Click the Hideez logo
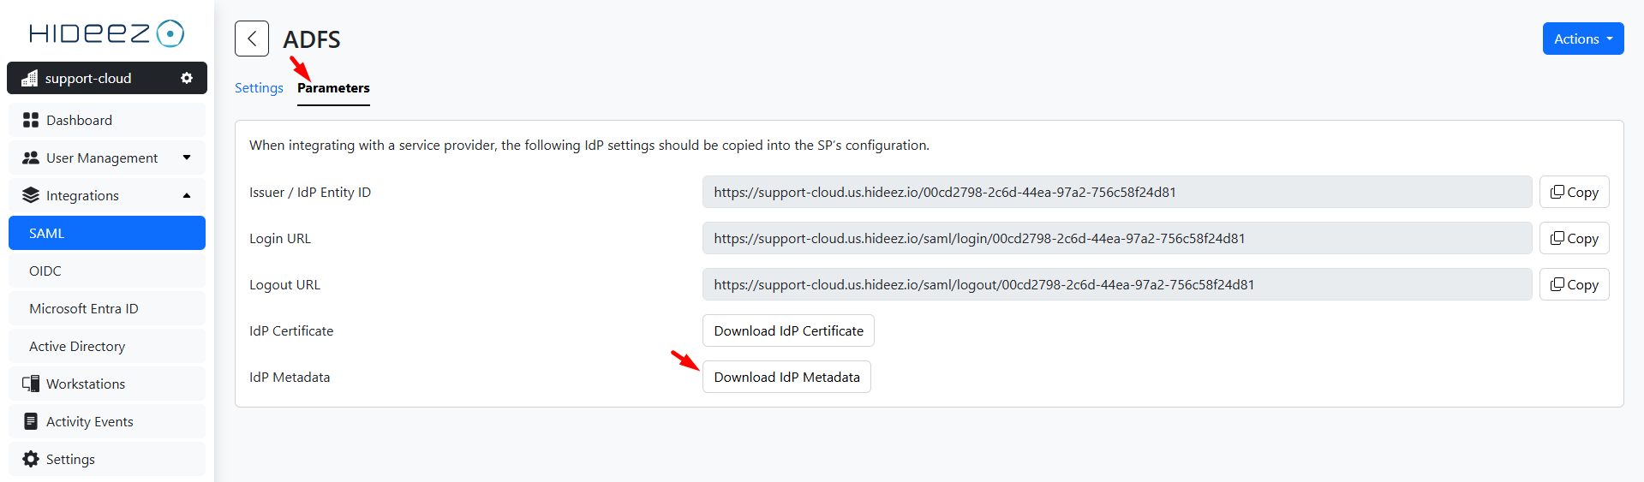 tap(107, 33)
